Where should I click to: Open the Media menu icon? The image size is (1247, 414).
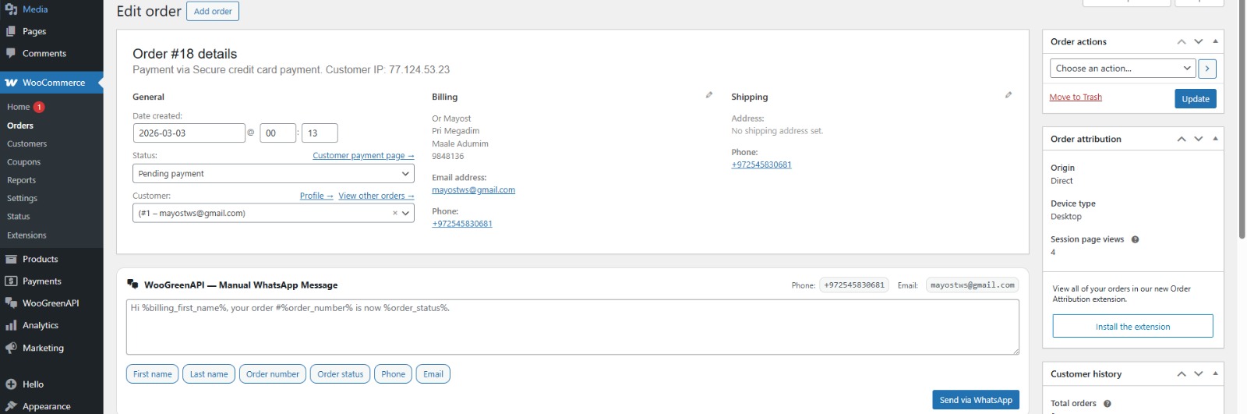(x=11, y=9)
